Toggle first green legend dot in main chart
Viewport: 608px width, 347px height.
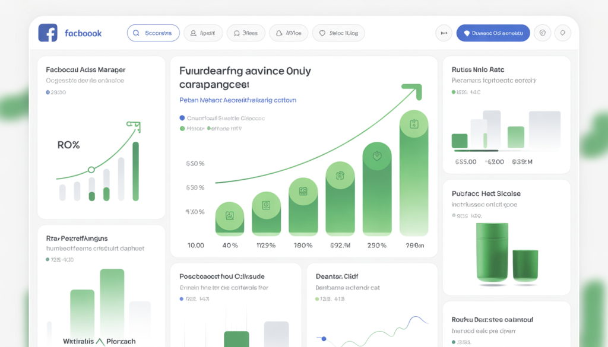pos(182,128)
